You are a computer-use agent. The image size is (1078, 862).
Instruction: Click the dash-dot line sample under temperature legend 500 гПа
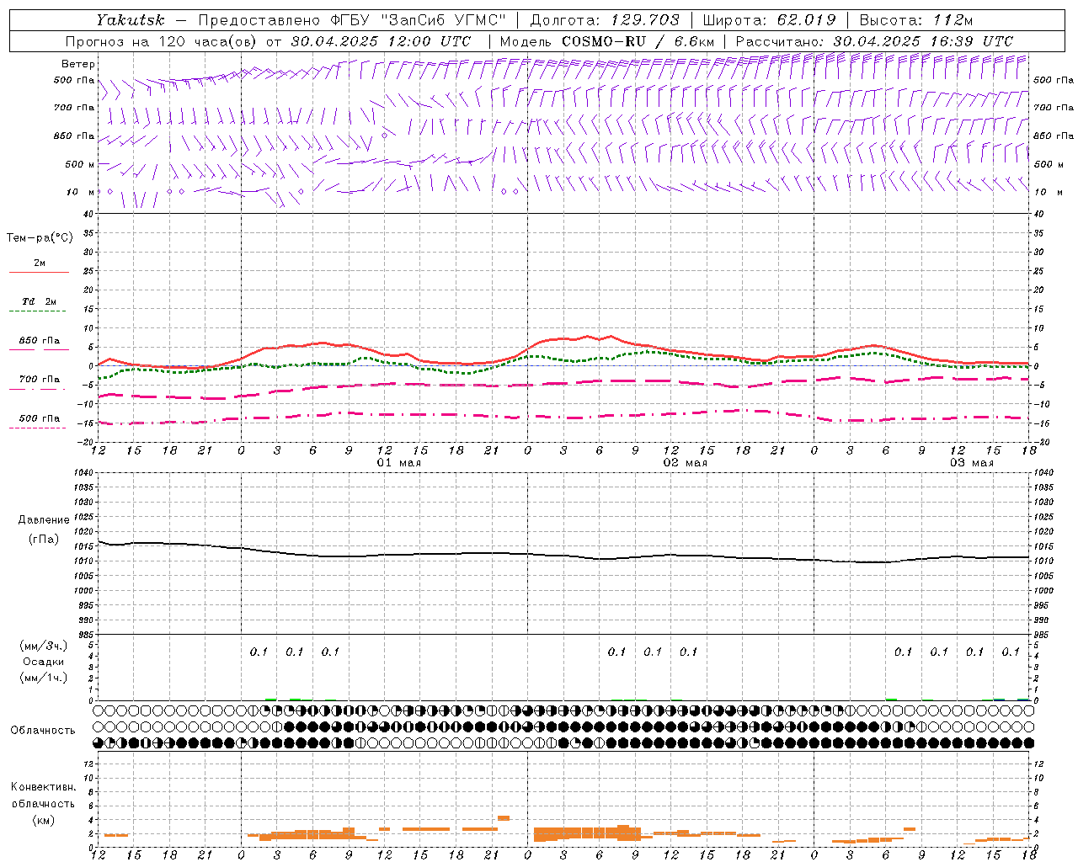(x=38, y=428)
